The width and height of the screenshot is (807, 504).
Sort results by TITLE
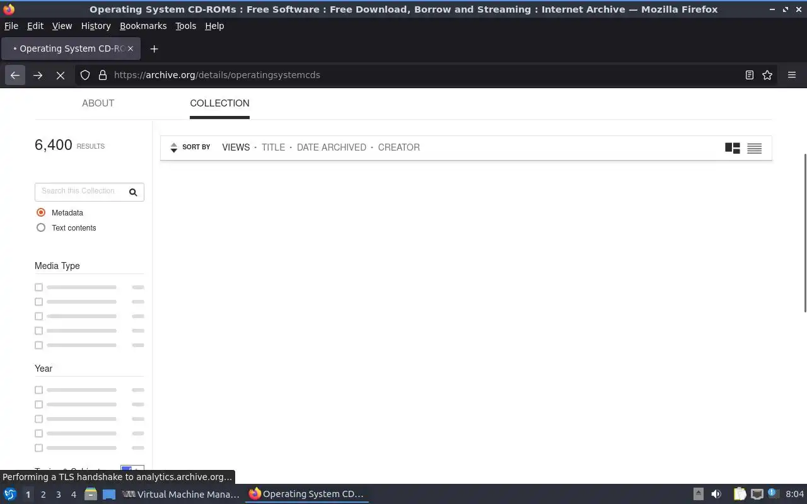pos(273,147)
